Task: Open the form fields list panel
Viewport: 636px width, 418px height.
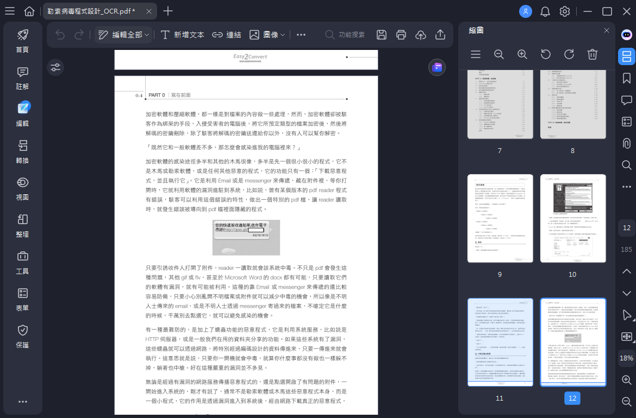Action: (627, 122)
